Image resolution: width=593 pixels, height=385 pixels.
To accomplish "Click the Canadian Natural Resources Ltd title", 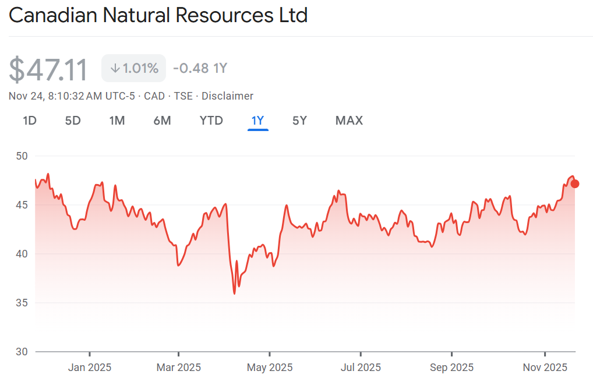I will pos(158,15).
